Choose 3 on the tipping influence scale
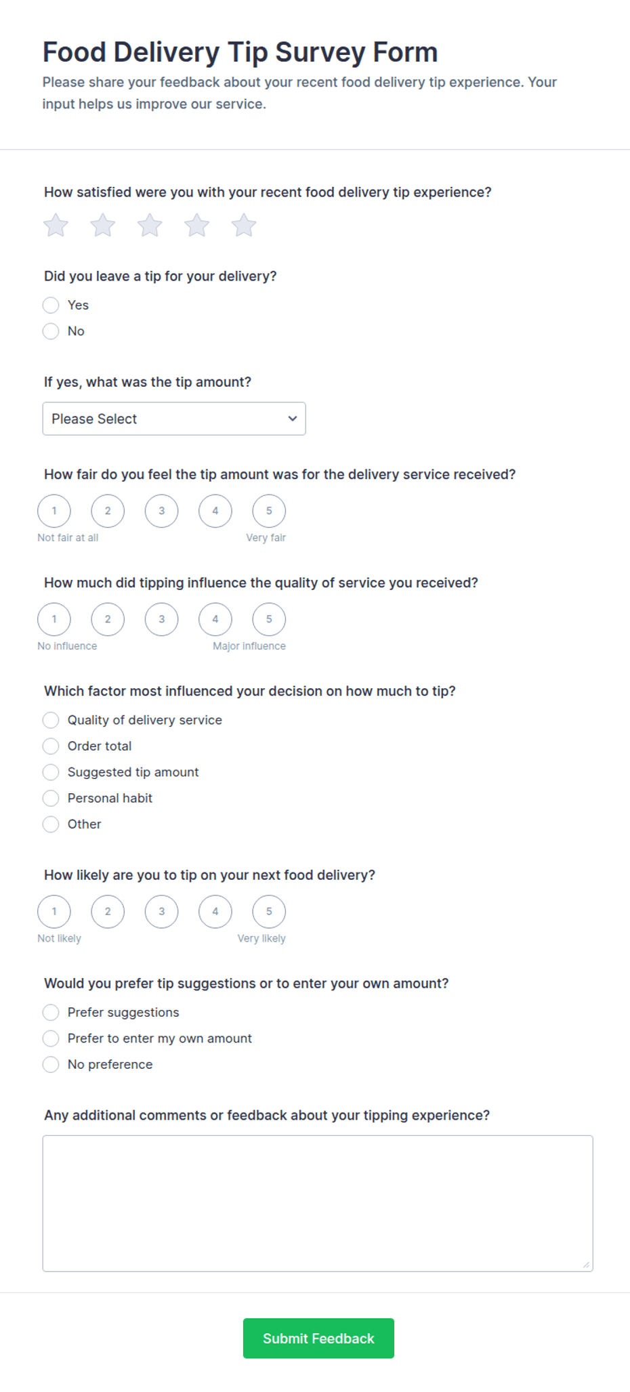 coord(161,619)
